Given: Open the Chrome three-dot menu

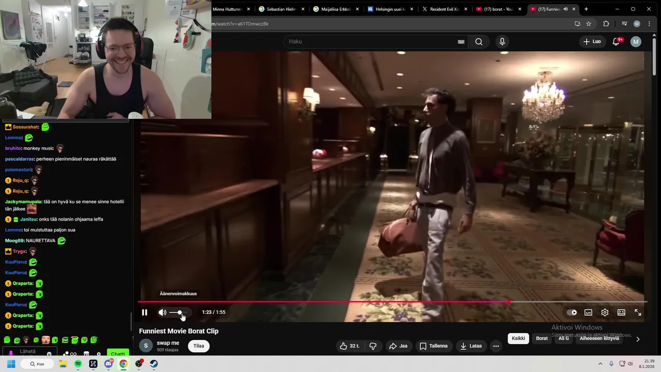Looking at the screenshot, I should click(649, 24).
